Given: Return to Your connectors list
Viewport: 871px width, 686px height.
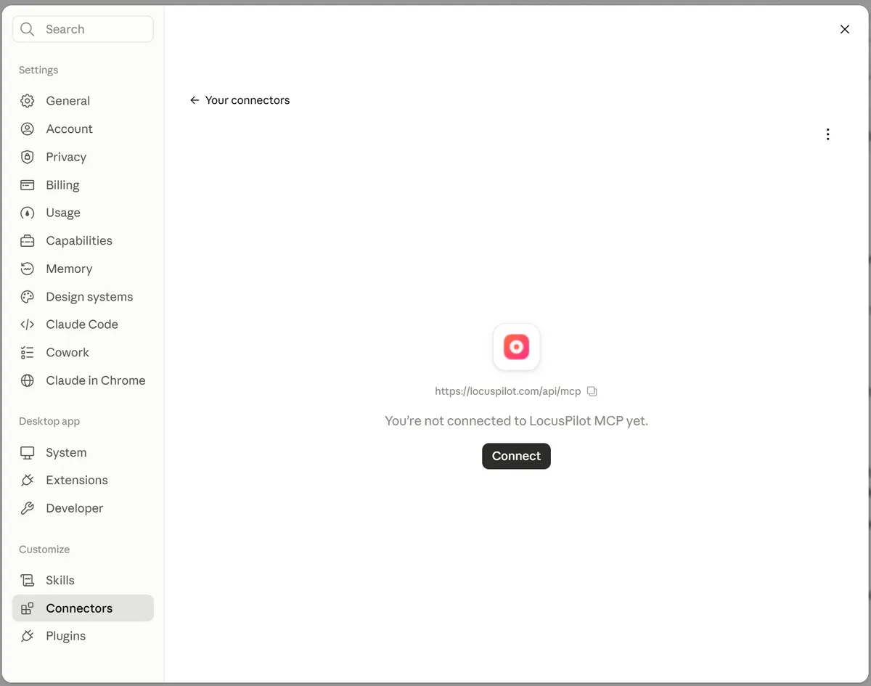Looking at the screenshot, I should 240,100.
